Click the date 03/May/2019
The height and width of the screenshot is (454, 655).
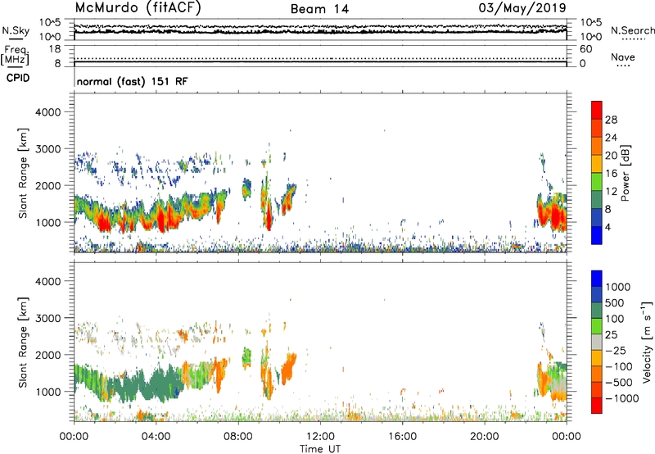point(522,8)
